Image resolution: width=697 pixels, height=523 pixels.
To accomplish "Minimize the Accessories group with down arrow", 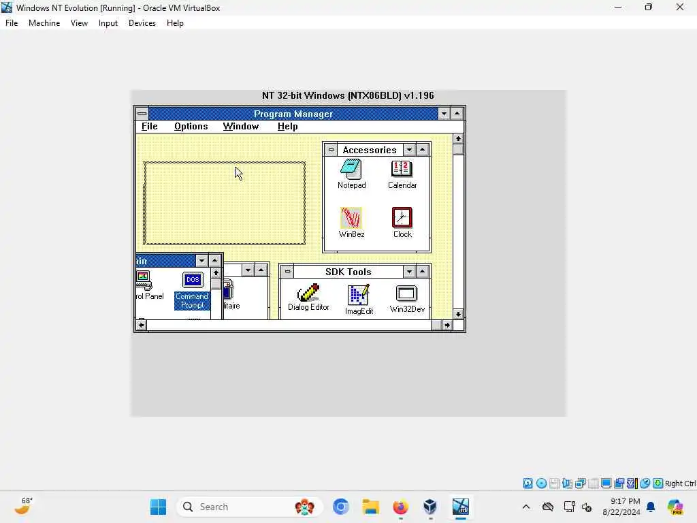I will pyautogui.click(x=409, y=150).
